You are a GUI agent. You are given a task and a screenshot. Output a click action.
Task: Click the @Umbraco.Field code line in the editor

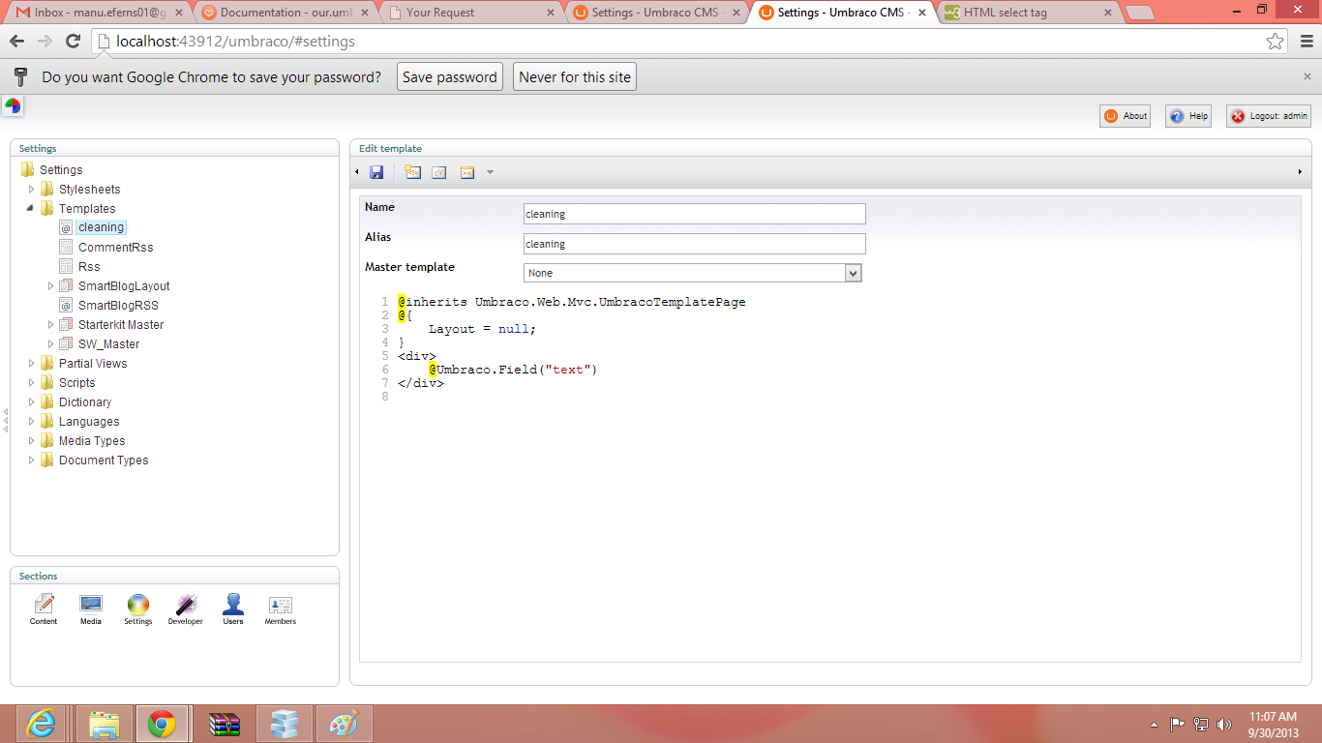(513, 370)
